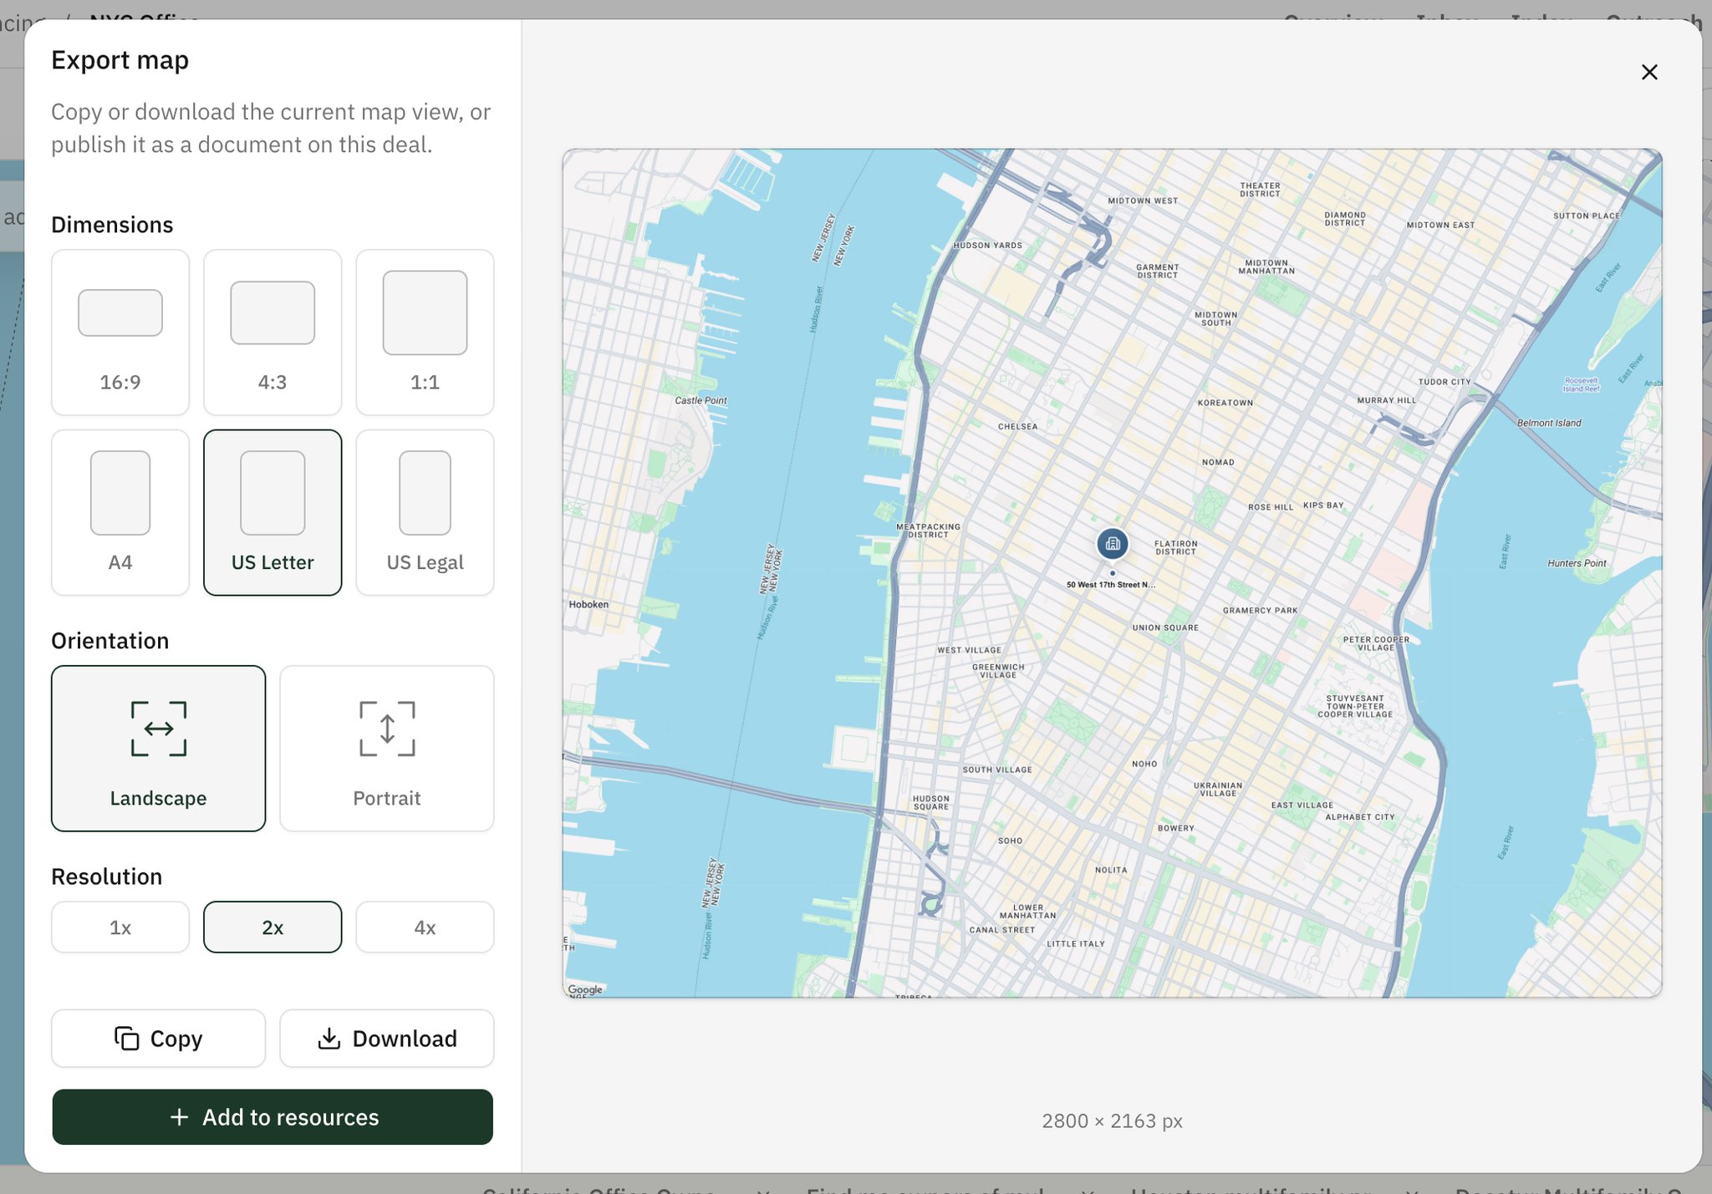1712x1194 pixels.
Task: Switch orientation to Portrait
Action: 387,749
